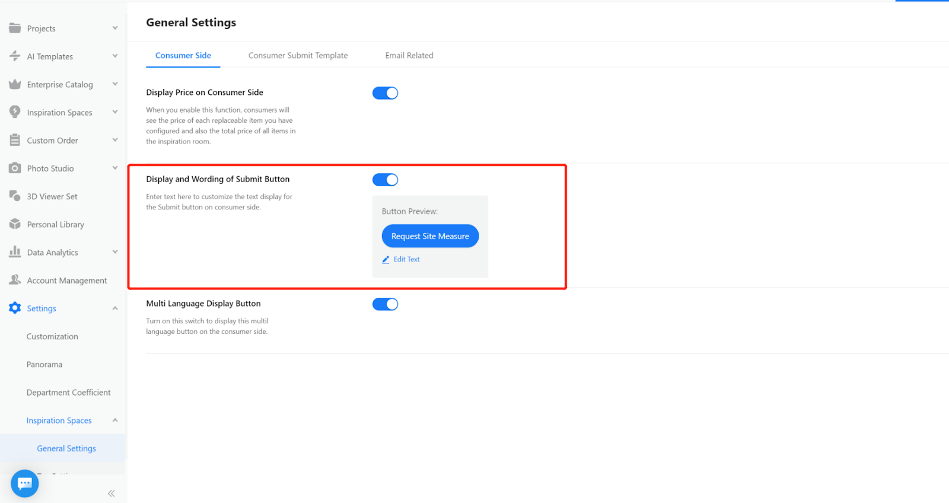Toggle Display Price on Consumer Side

coord(385,93)
